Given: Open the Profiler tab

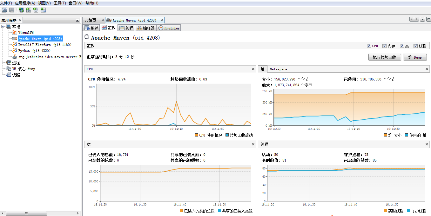Looking at the screenshot, I should tap(169, 28).
